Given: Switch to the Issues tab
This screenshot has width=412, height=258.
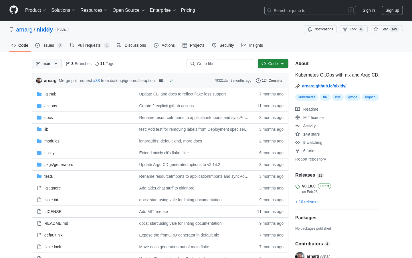Looking at the screenshot, I should [49, 45].
